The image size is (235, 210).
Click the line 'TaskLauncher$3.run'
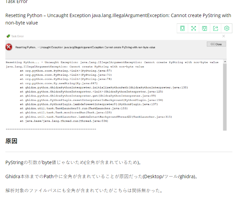[x=74, y=108]
